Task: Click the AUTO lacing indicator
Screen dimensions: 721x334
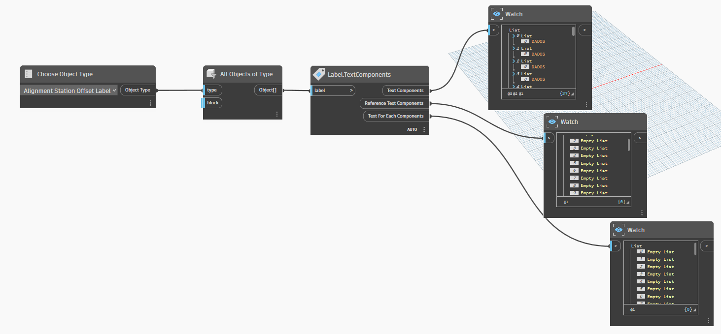Action: coord(412,129)
